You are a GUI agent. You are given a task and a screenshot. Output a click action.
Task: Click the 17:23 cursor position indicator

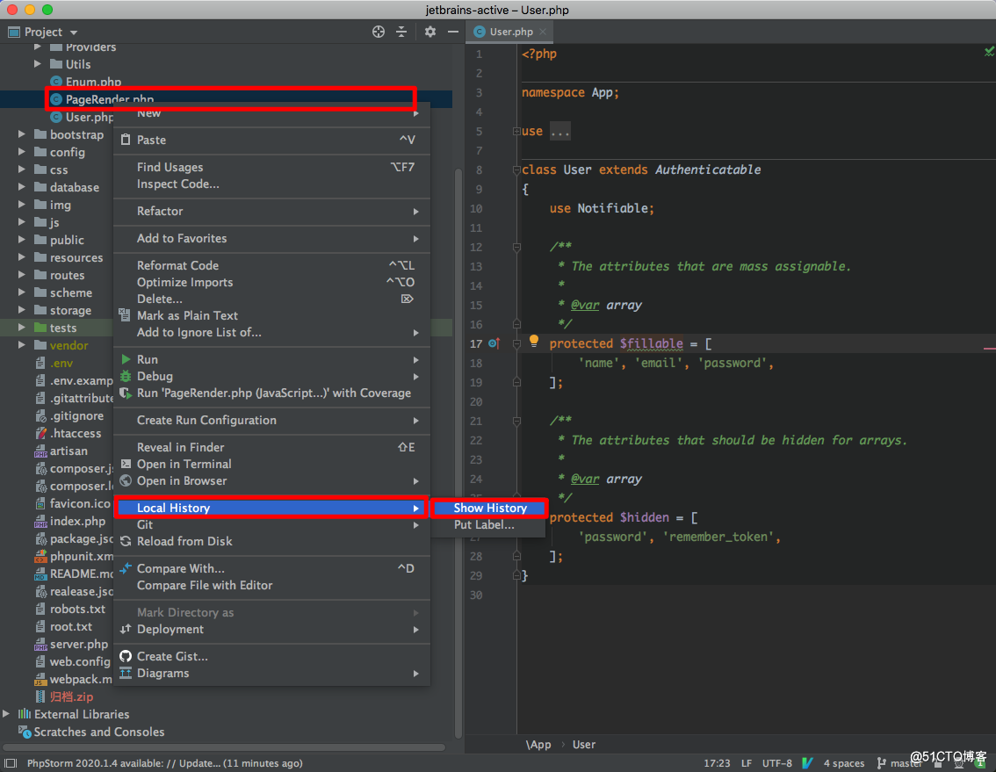coord(717,763)
